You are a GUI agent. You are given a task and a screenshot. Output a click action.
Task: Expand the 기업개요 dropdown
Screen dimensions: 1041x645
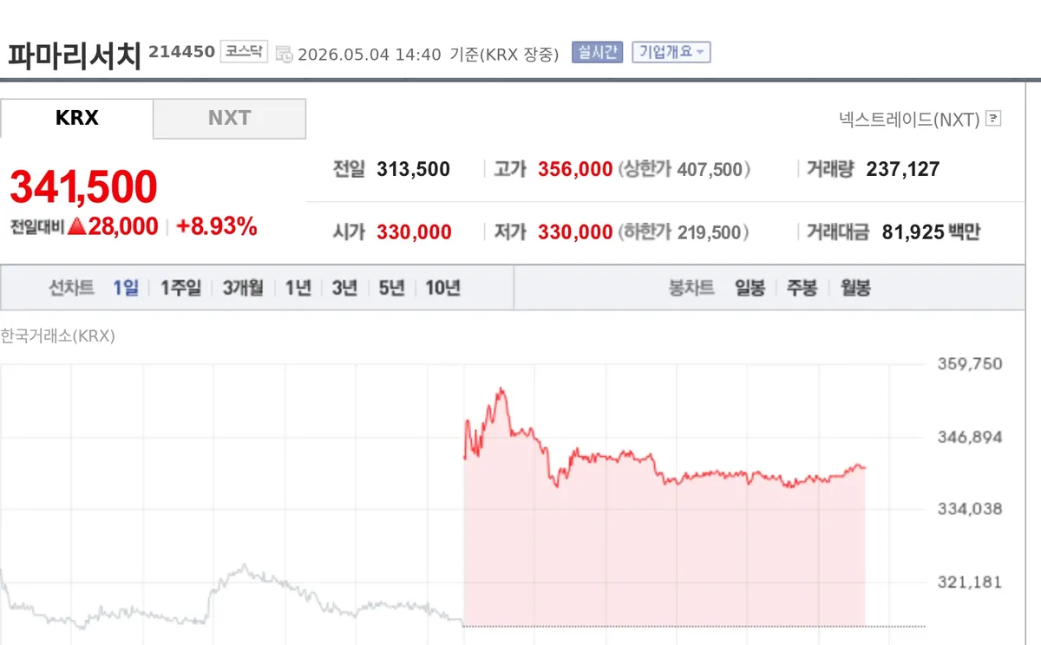coord(671,52)
